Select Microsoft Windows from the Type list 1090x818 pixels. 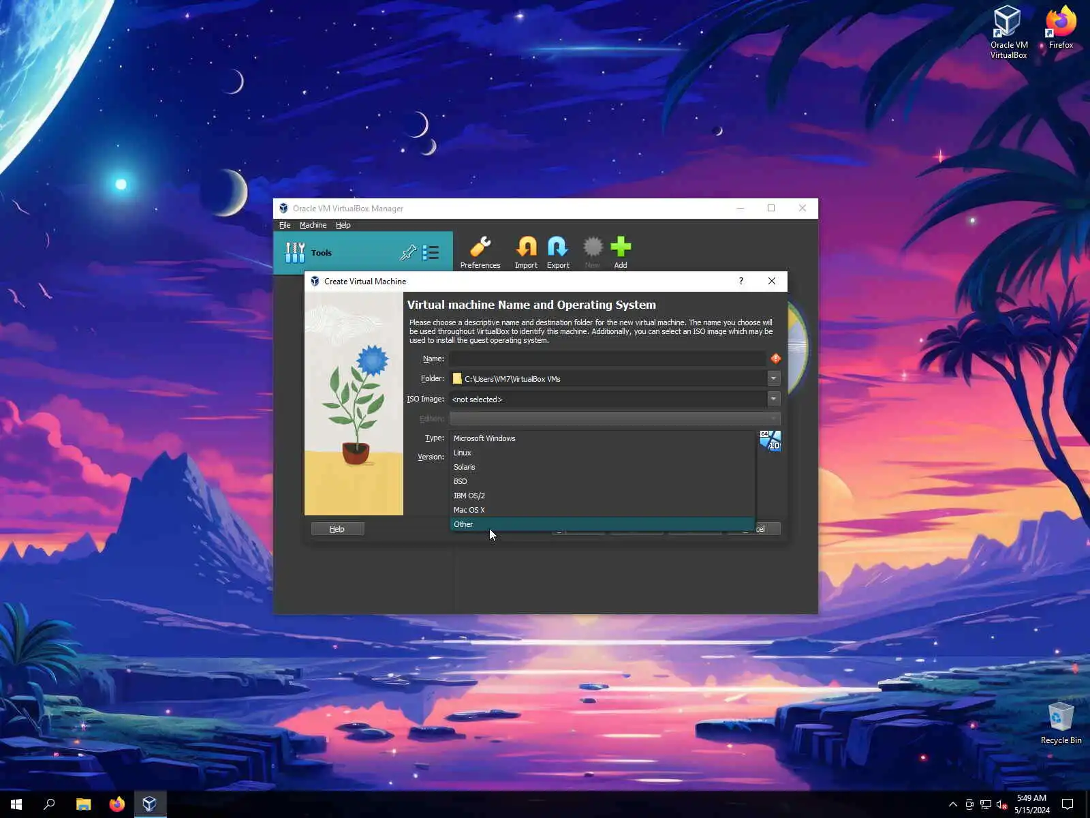(602, 438)
